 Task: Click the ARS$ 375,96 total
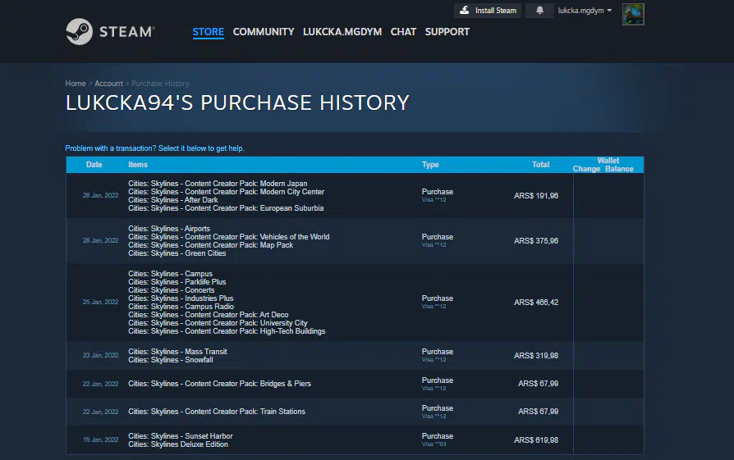[x=536, y=241]
